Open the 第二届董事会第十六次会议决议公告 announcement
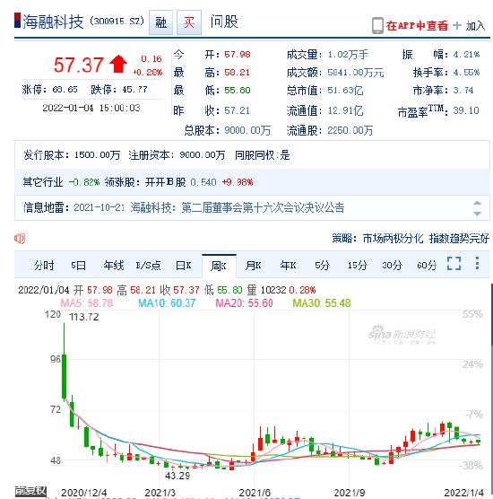 263,207
